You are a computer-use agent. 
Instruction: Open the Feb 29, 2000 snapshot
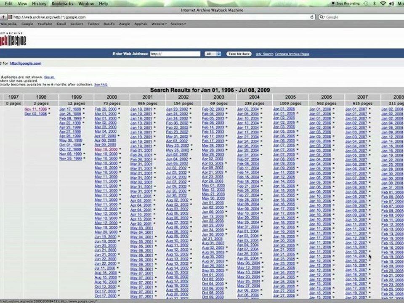click(x=106, y=109)
